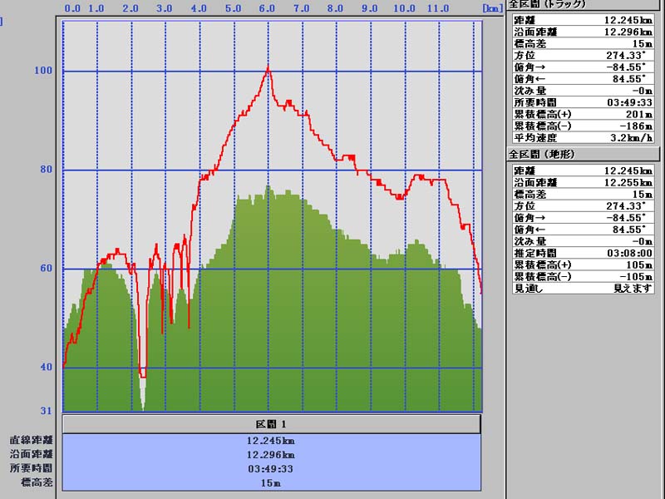Click the 11.0 distance axis label
The image size is (665, 499).
tap(437, 7)
